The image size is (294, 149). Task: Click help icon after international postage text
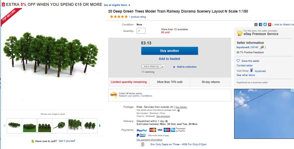point(179,110)
